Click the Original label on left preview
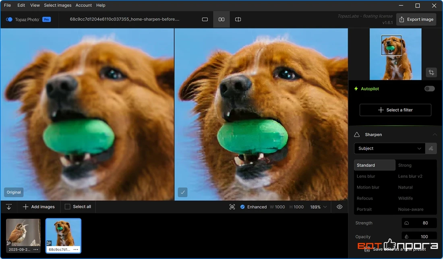Image resolution: width=443 pixels, height=259 pixels. click(14, 192)
